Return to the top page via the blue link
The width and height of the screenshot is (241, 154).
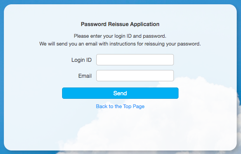pyautogui.click(x=120, y=107)
